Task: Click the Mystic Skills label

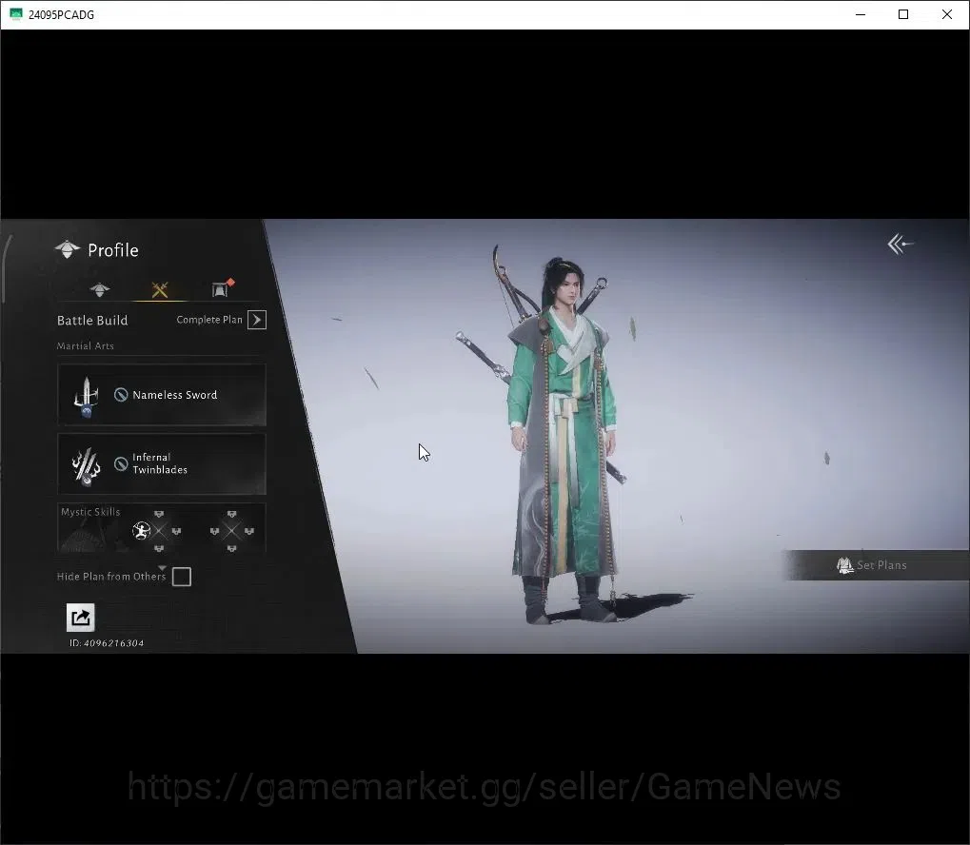Action: coord(90,512)
